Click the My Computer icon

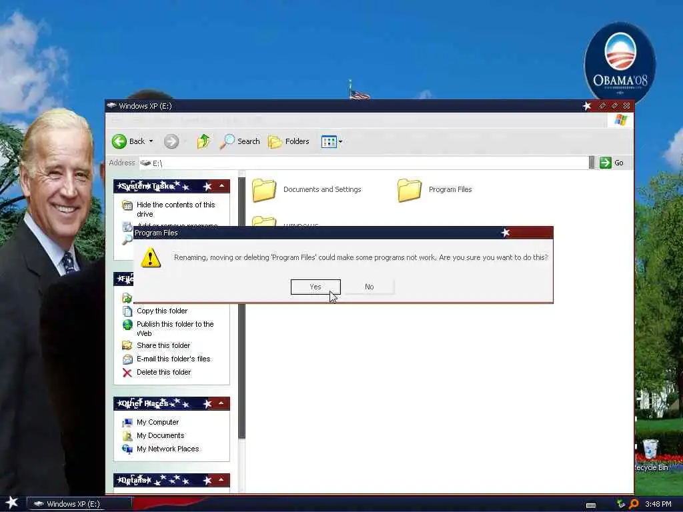pyautogui.click(x=127, y=423)
